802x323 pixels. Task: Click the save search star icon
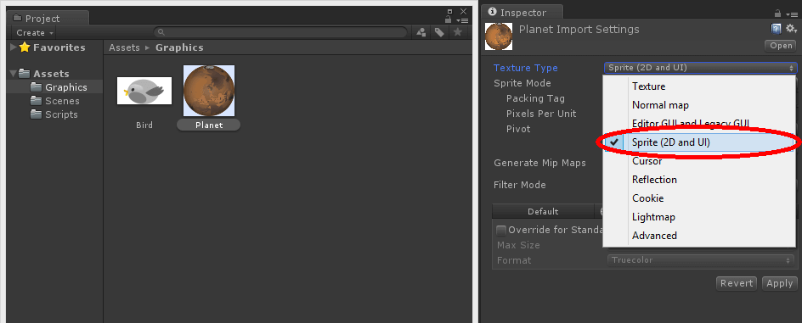pos(457,32)
